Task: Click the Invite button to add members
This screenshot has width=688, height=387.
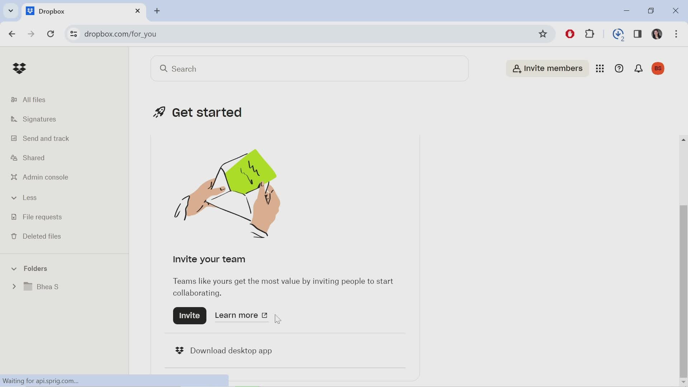Action: tap(190, 315)
